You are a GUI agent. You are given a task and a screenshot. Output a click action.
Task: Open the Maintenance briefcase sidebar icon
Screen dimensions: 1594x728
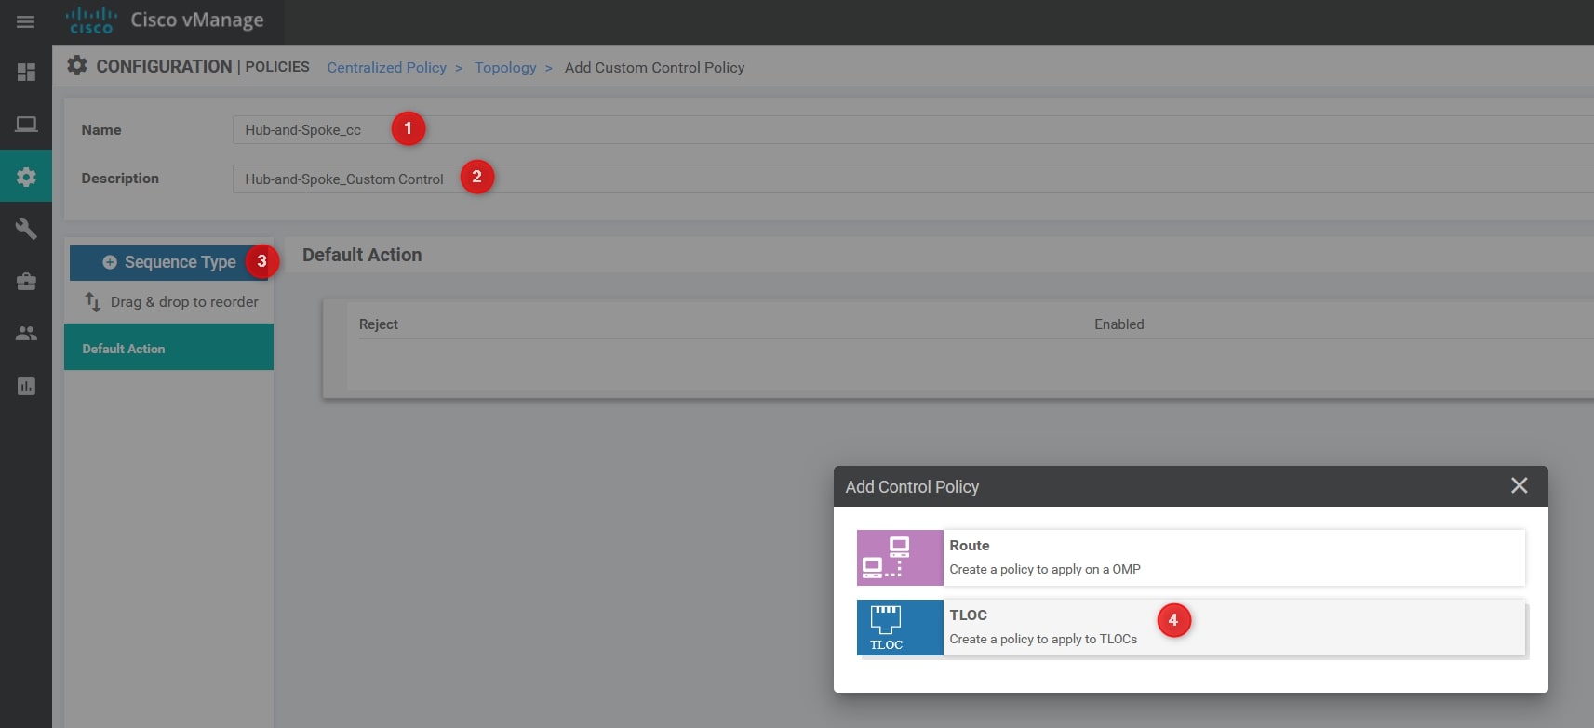26,281
